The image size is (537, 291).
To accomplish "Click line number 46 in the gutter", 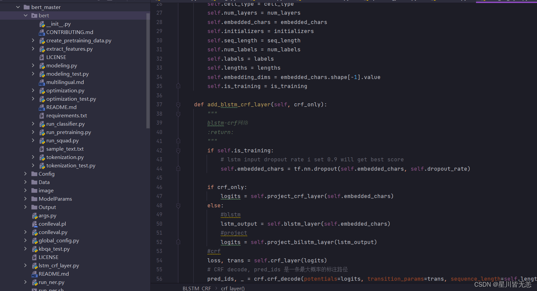I will pyautogui.click(x=159, y=187).
